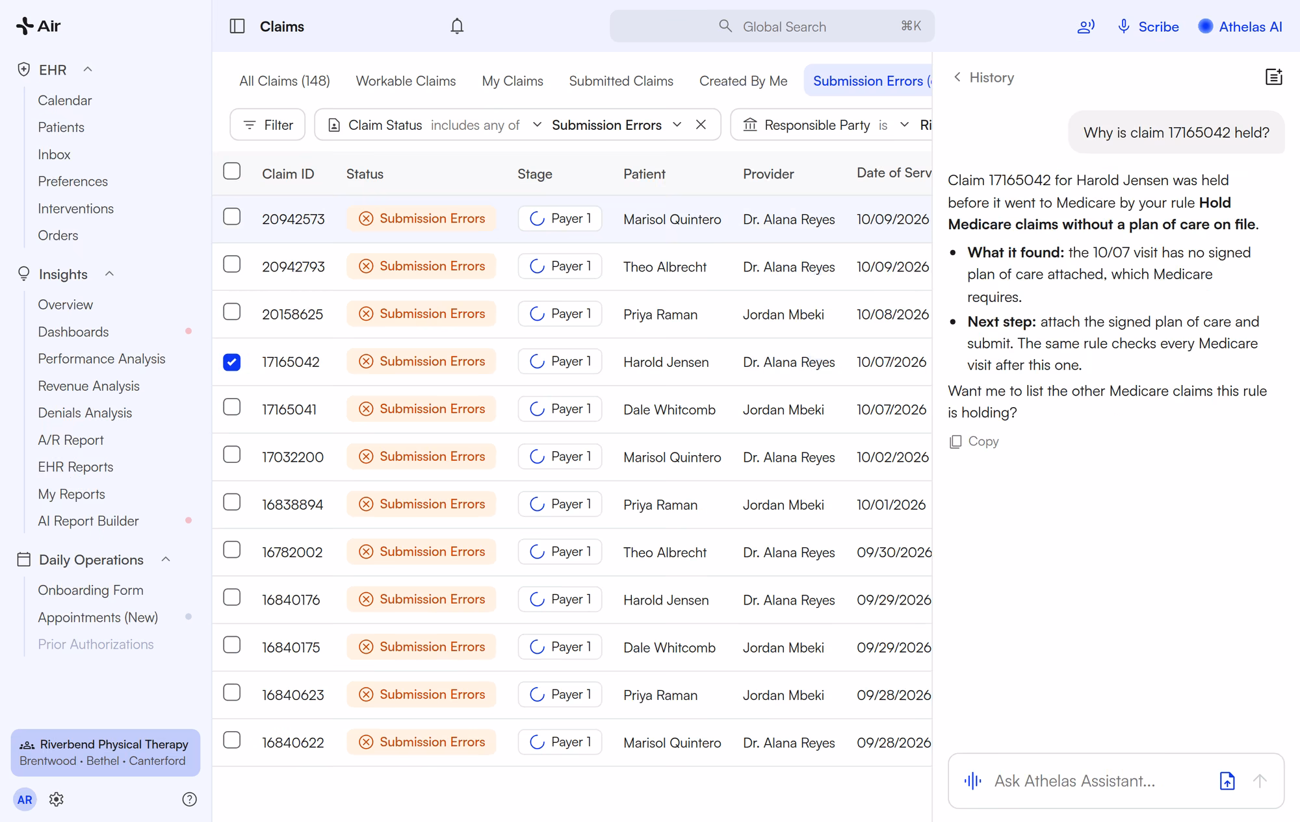Click the voice people icon left of Scribe
1300x822 pixels.
(x=1085, y=27)
